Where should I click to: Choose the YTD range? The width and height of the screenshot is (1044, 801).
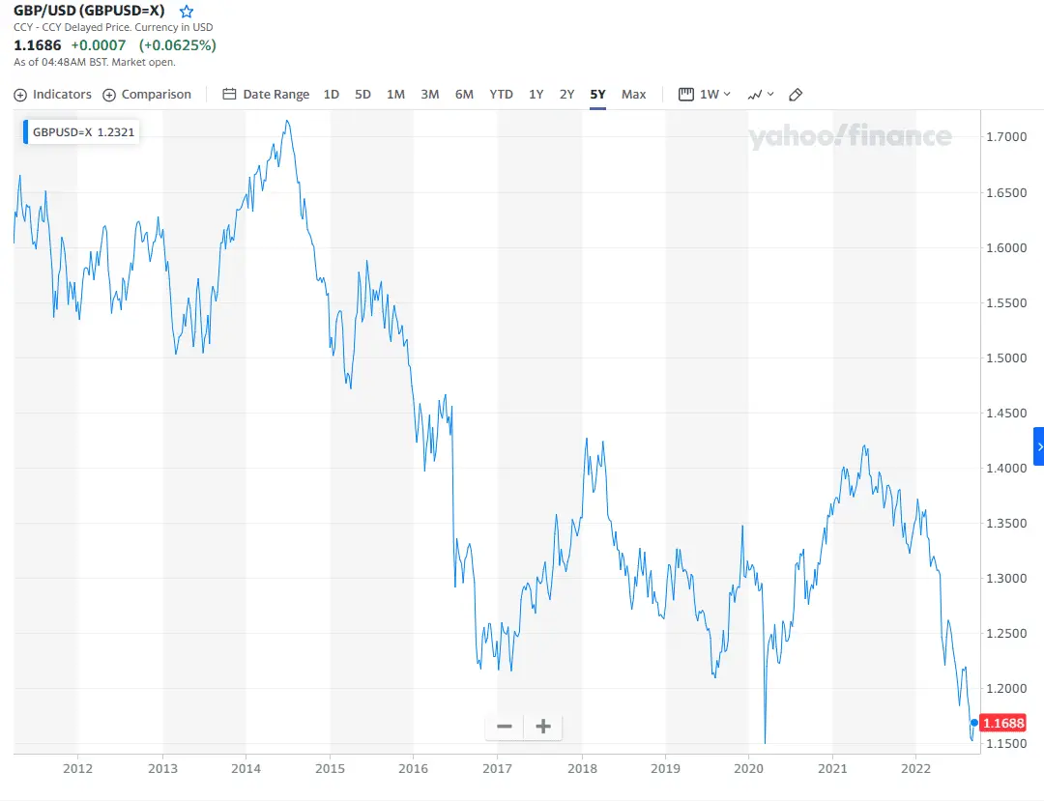tap(501, 95)
